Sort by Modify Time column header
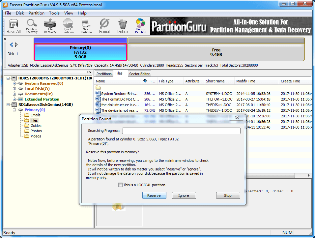Image resolution: width=315 pixels, height=238 pixels. point(257,81)
